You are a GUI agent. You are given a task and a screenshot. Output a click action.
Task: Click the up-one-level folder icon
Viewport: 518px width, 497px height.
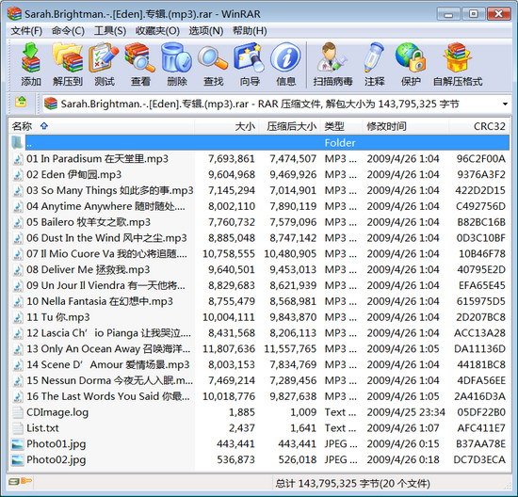pyautogui.click(x=21, y=102)
